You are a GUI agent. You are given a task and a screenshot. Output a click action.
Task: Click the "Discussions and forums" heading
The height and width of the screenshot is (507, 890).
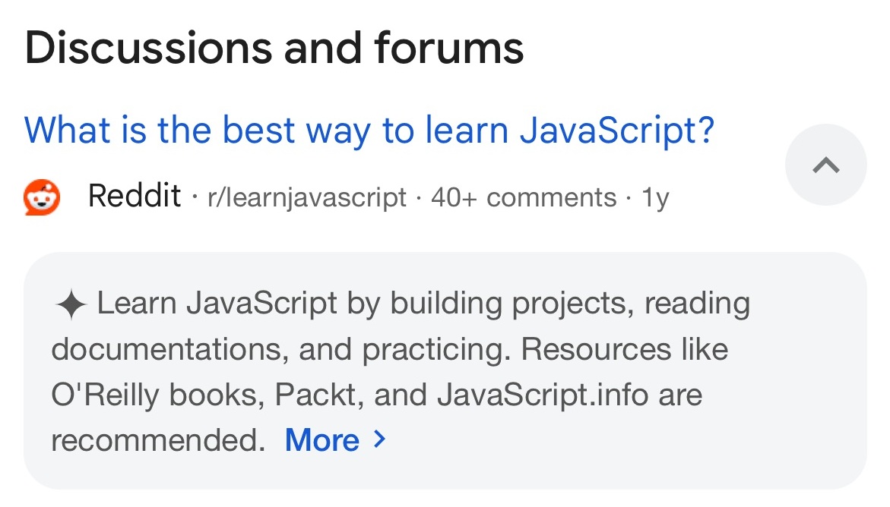pyautogui.click(x=274, y=47)
